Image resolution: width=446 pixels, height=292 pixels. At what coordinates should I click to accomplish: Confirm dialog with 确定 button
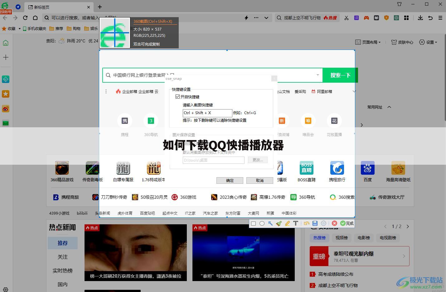tap(230, 180)
